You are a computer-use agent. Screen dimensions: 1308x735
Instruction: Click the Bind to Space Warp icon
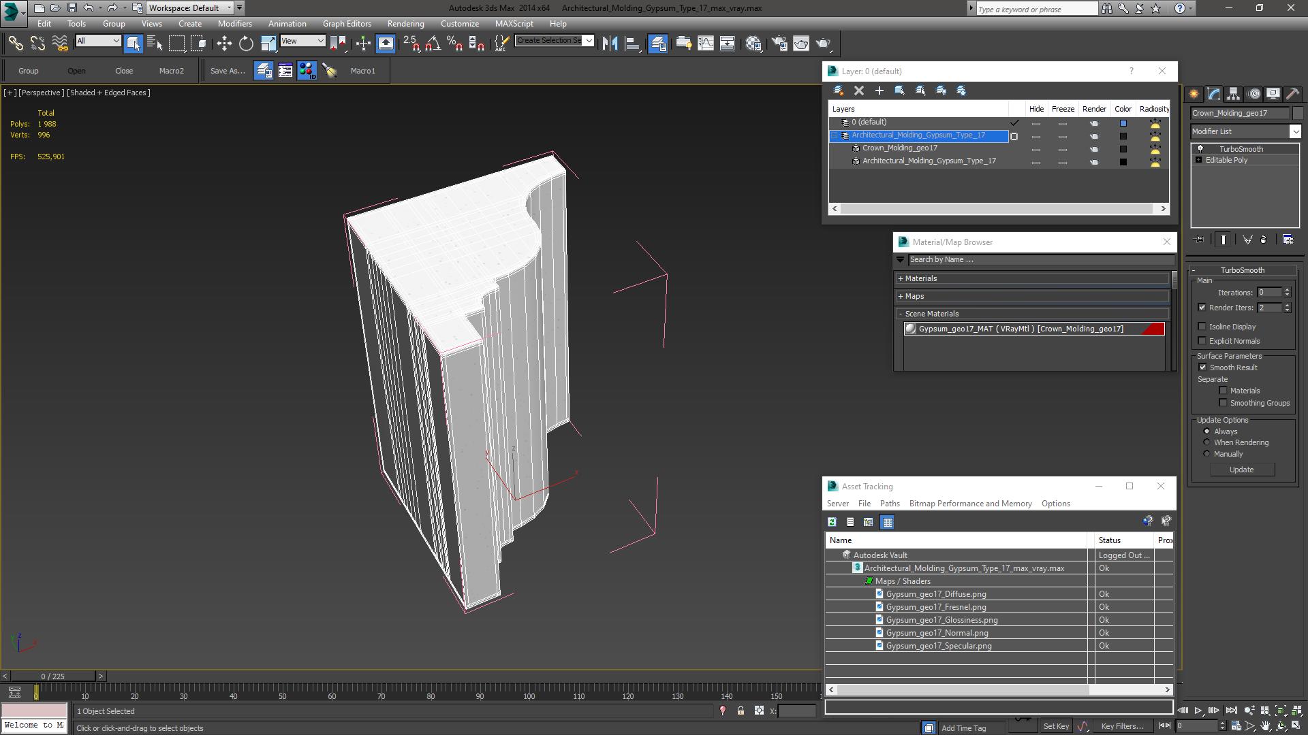pyautogui.click(x=60, y=44)
